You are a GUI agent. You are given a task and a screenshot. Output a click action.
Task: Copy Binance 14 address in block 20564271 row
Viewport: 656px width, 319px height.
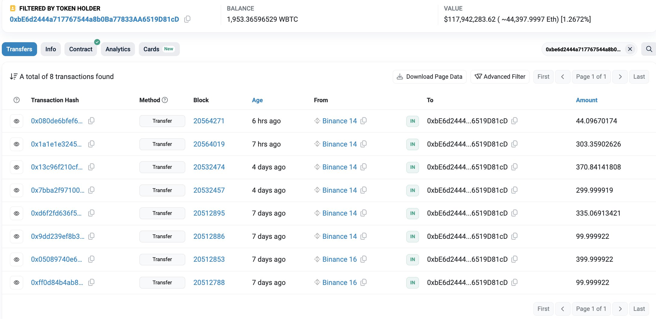coord(364,121)
